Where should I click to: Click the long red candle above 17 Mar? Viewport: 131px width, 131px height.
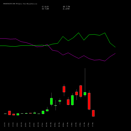89,101
